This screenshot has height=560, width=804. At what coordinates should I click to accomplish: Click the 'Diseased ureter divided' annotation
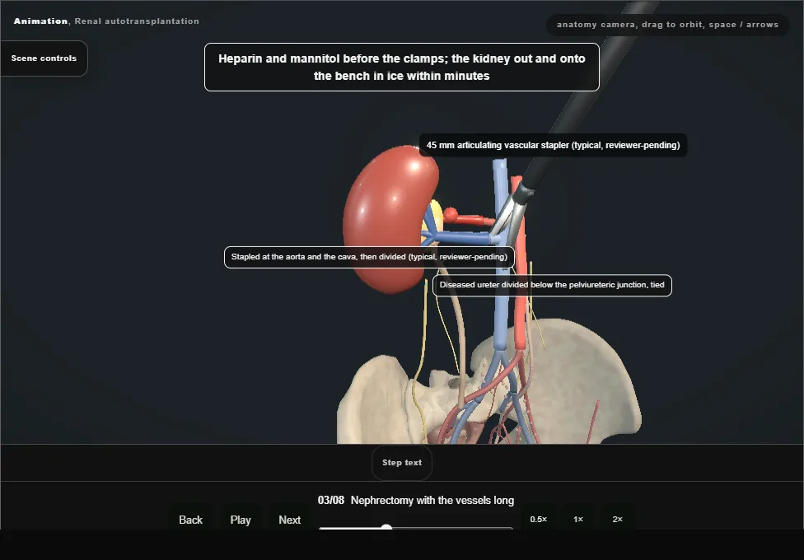(552, 285)
